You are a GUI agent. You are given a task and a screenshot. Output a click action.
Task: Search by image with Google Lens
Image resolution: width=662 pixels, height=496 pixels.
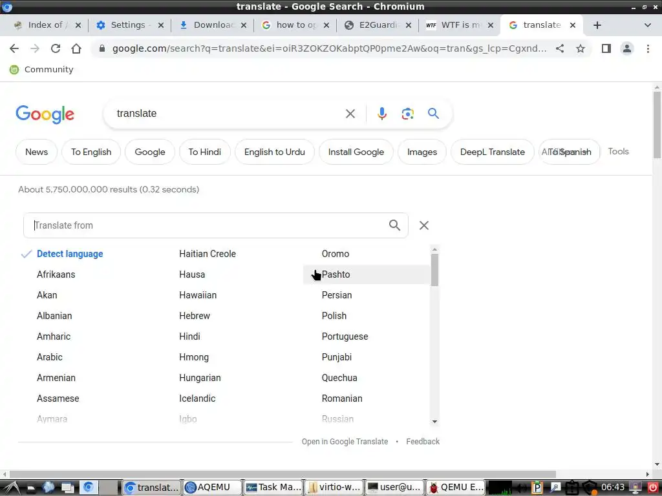click(407, 114)
